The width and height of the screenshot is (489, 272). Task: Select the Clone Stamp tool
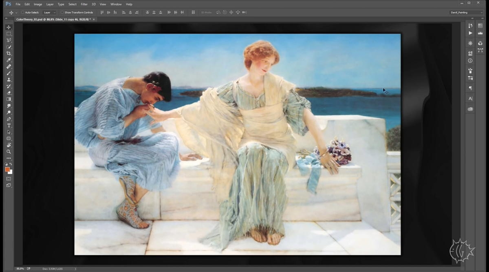click(x=9, y=80)
